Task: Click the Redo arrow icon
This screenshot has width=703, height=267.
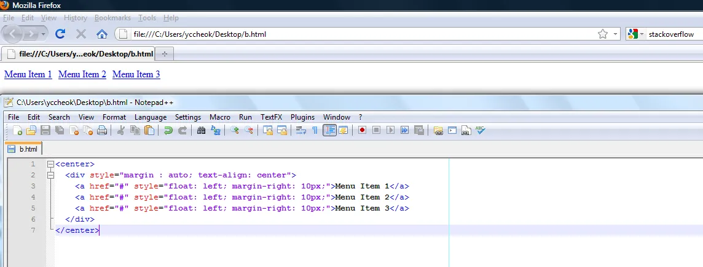Action: click(183, 130)
